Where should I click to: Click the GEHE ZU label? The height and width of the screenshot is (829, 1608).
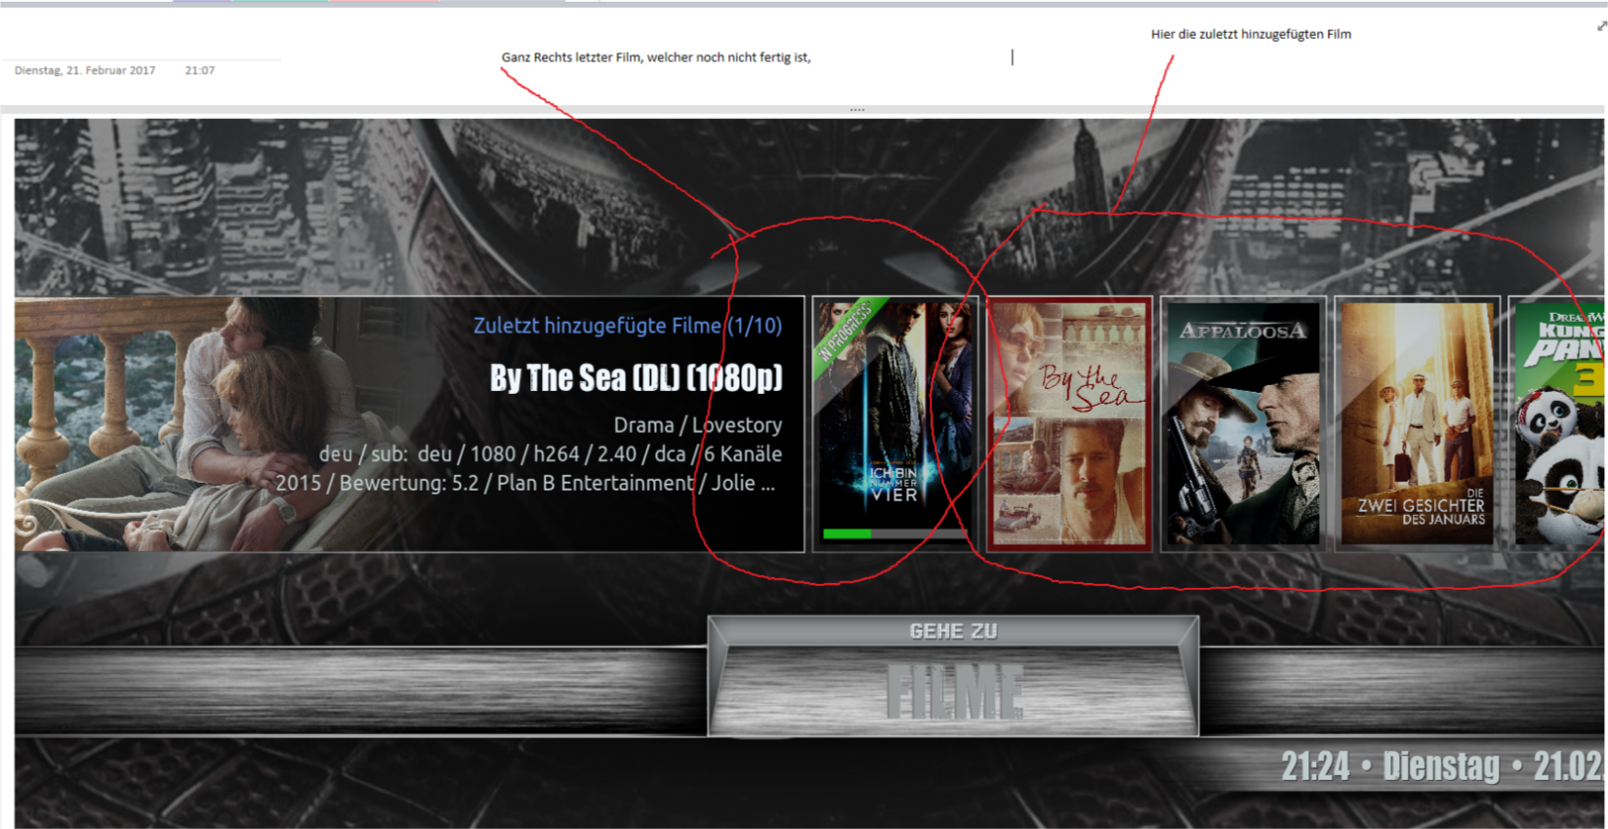[x=954, y=631]
